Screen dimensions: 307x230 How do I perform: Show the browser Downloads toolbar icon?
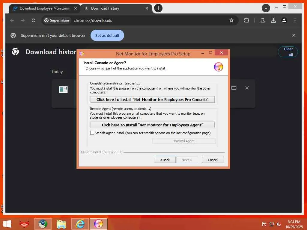point(273,20)
